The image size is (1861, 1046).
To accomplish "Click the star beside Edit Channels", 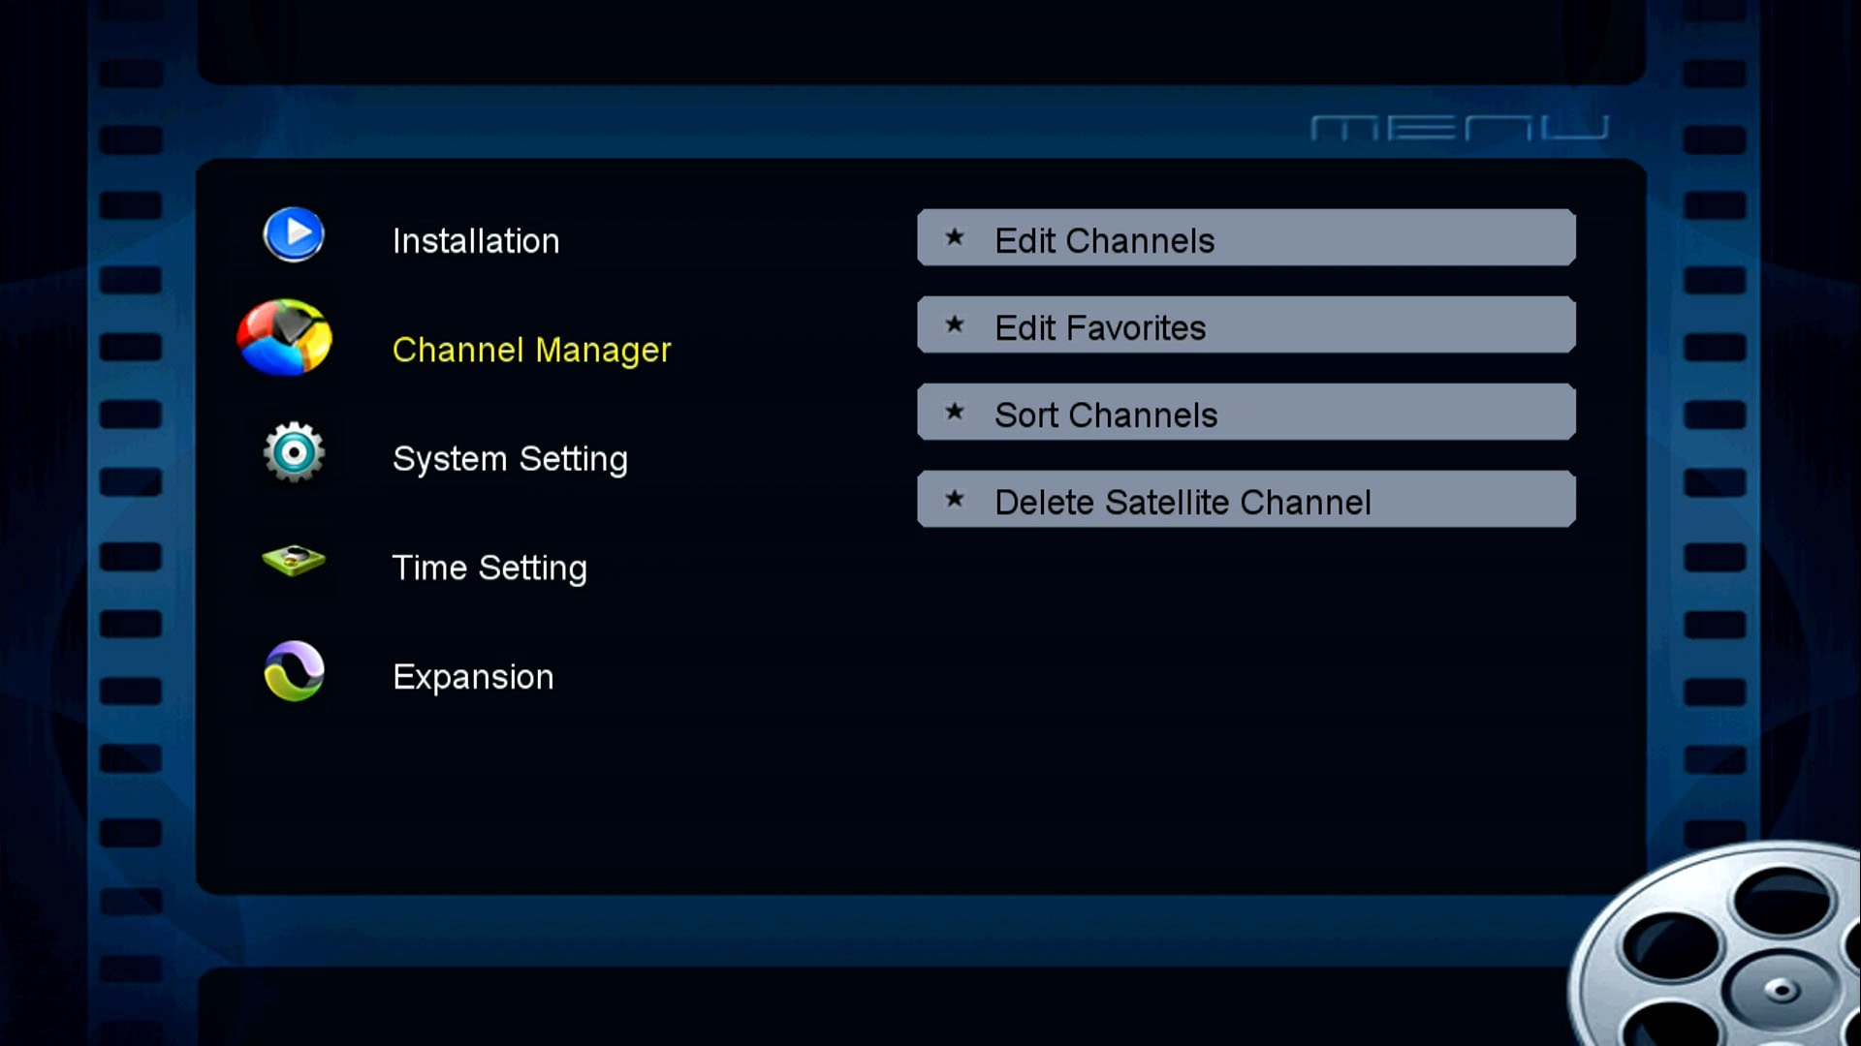I will (955, 236).
